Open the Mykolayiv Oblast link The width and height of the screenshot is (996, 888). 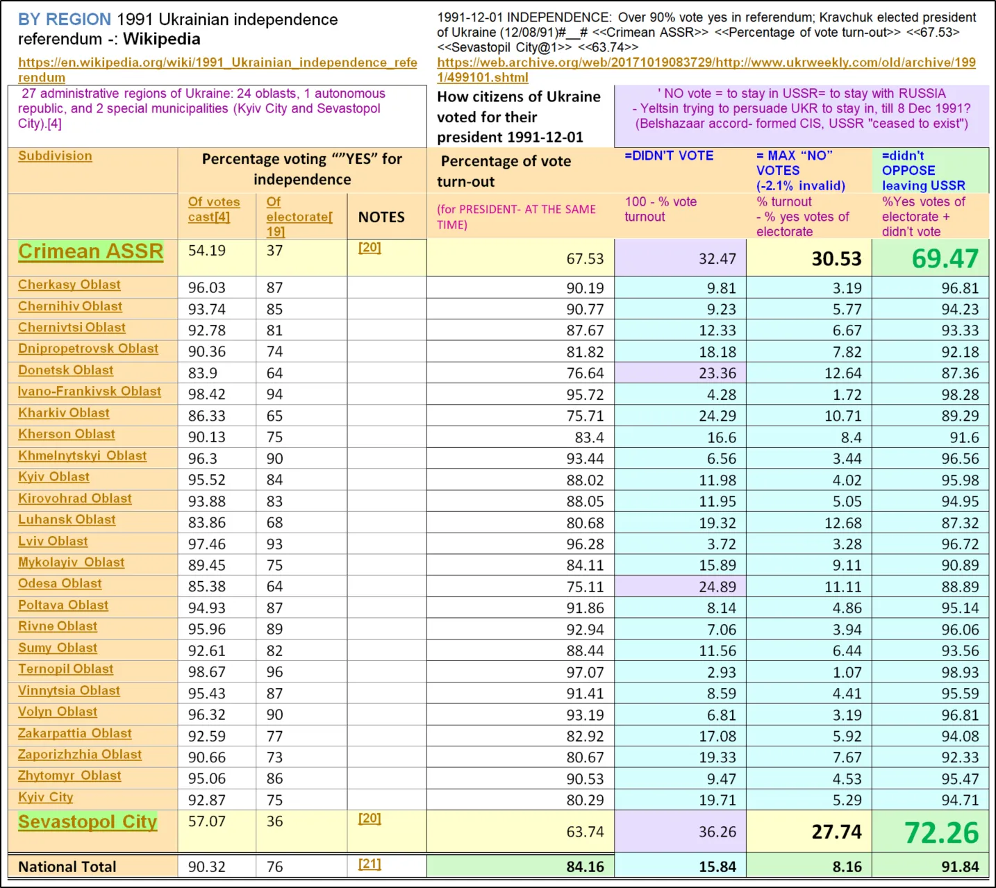click(72, 562)
